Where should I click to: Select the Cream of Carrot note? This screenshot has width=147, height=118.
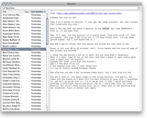(x=24, y=93)
